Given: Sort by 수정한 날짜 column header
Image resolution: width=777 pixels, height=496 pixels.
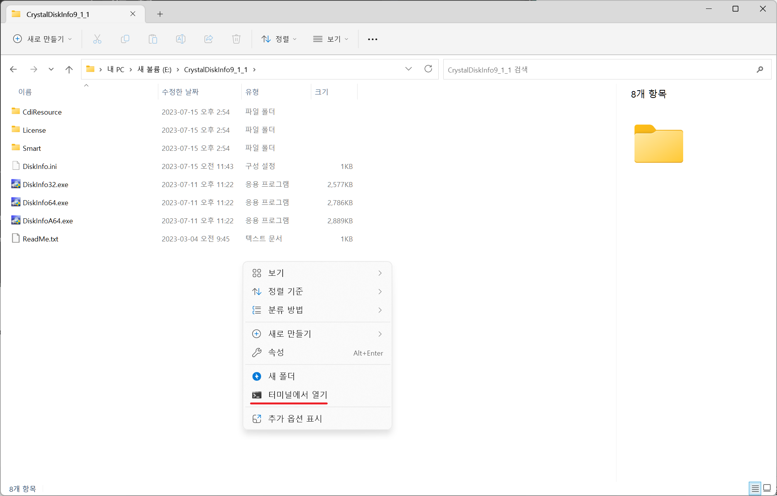Looking at the screenshot, I should (x=180, y=92).
